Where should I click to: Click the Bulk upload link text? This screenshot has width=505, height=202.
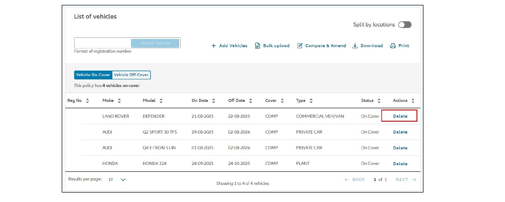276,46
